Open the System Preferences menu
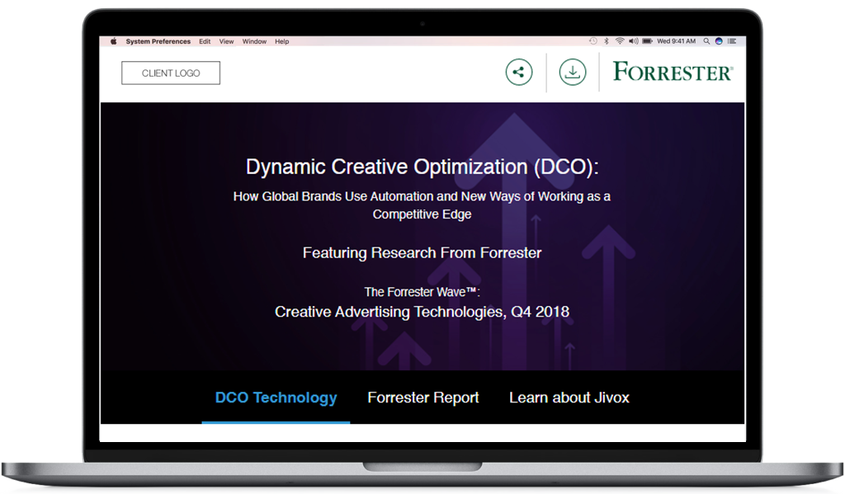 tap(158, 41)
